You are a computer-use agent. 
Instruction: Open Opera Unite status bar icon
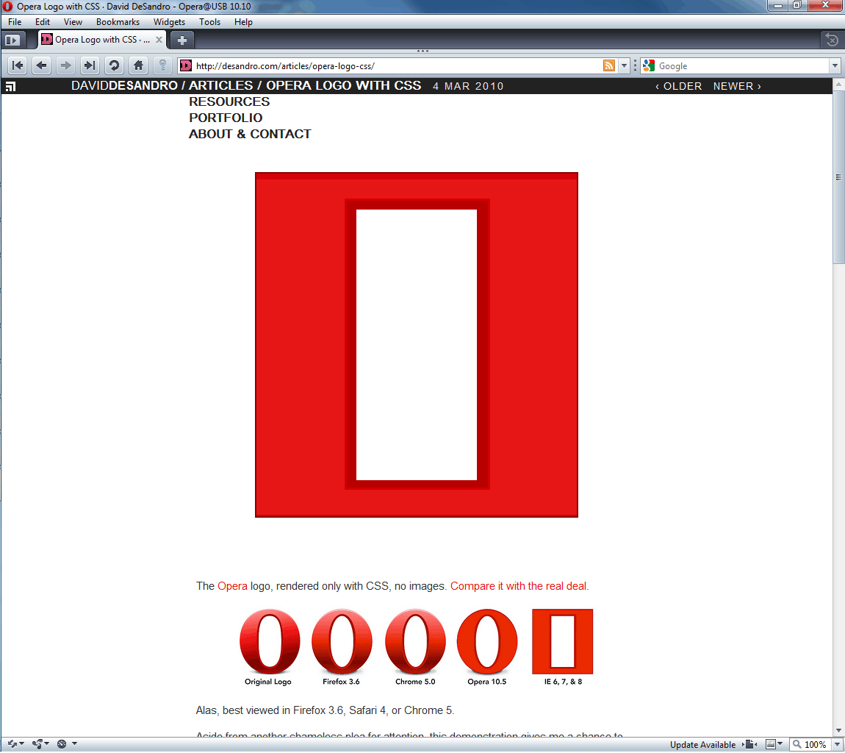pyautogui.click(x=37, y=744)
